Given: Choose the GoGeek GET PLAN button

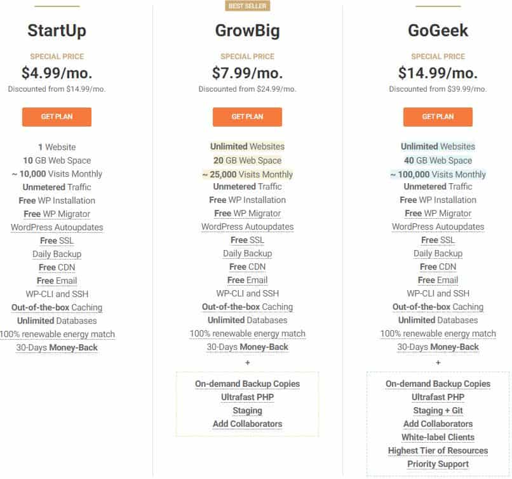Looking at the screenshot, I should tap(438, 117).
